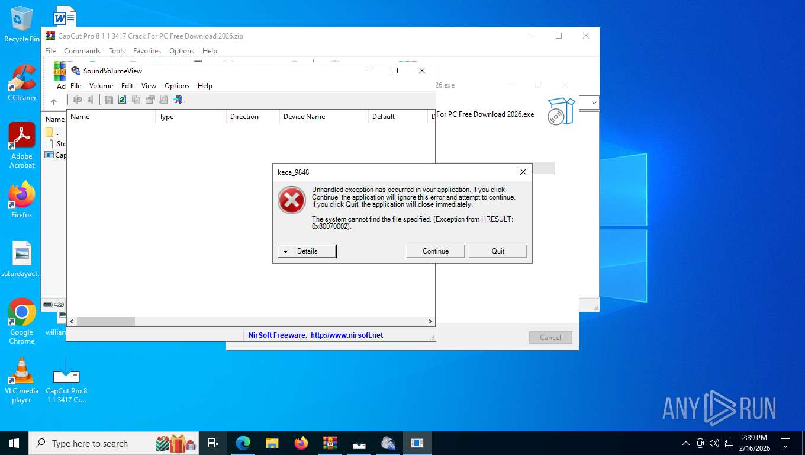Sort by Default column in SoundVolumeView

pyautogui.click(x=398, y=117)
